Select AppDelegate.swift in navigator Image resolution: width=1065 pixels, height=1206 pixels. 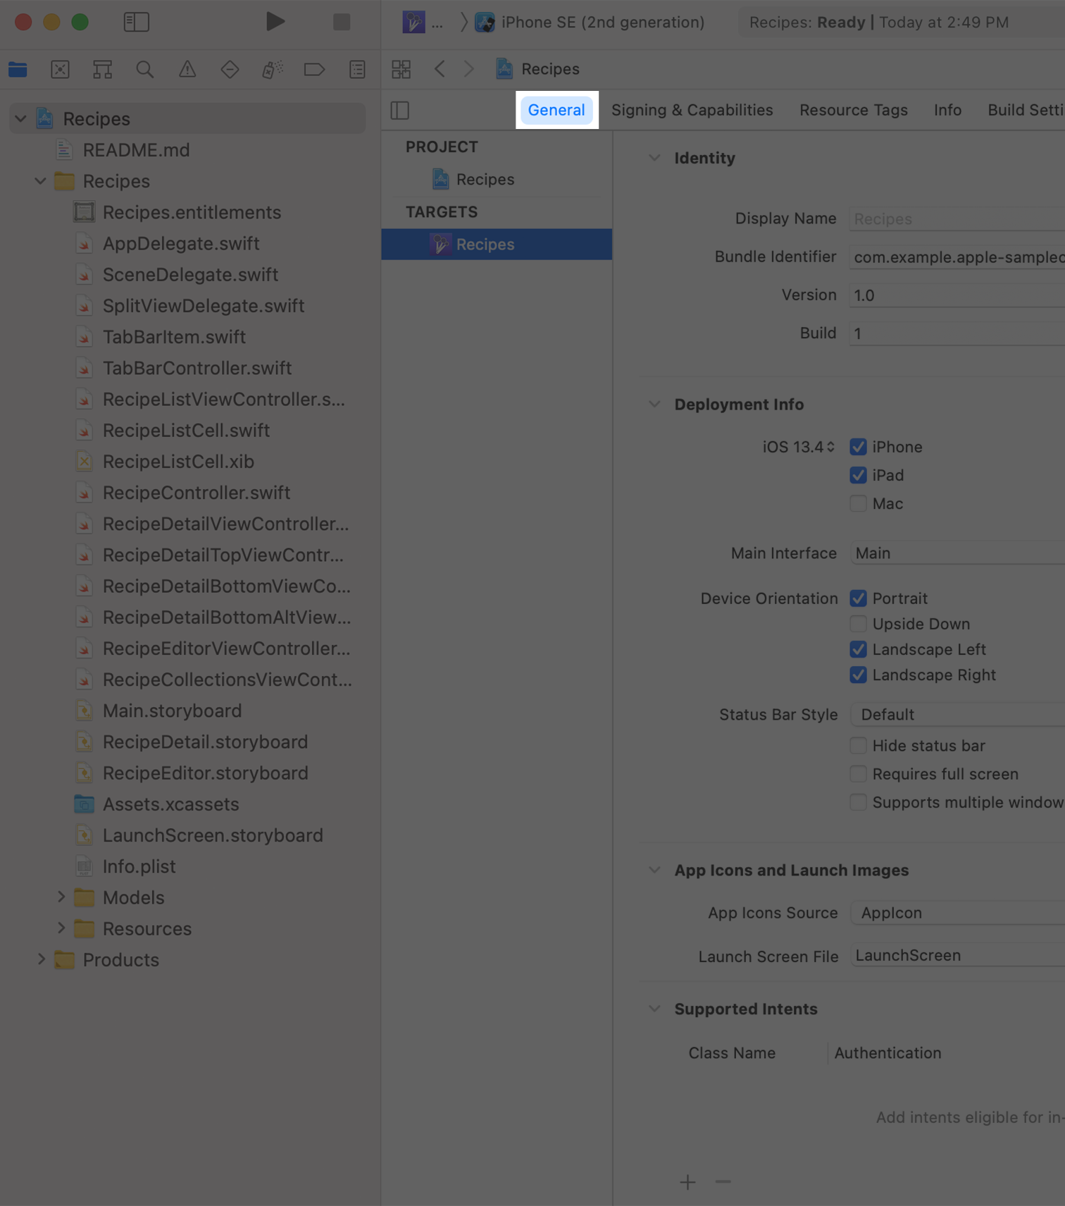181,243
